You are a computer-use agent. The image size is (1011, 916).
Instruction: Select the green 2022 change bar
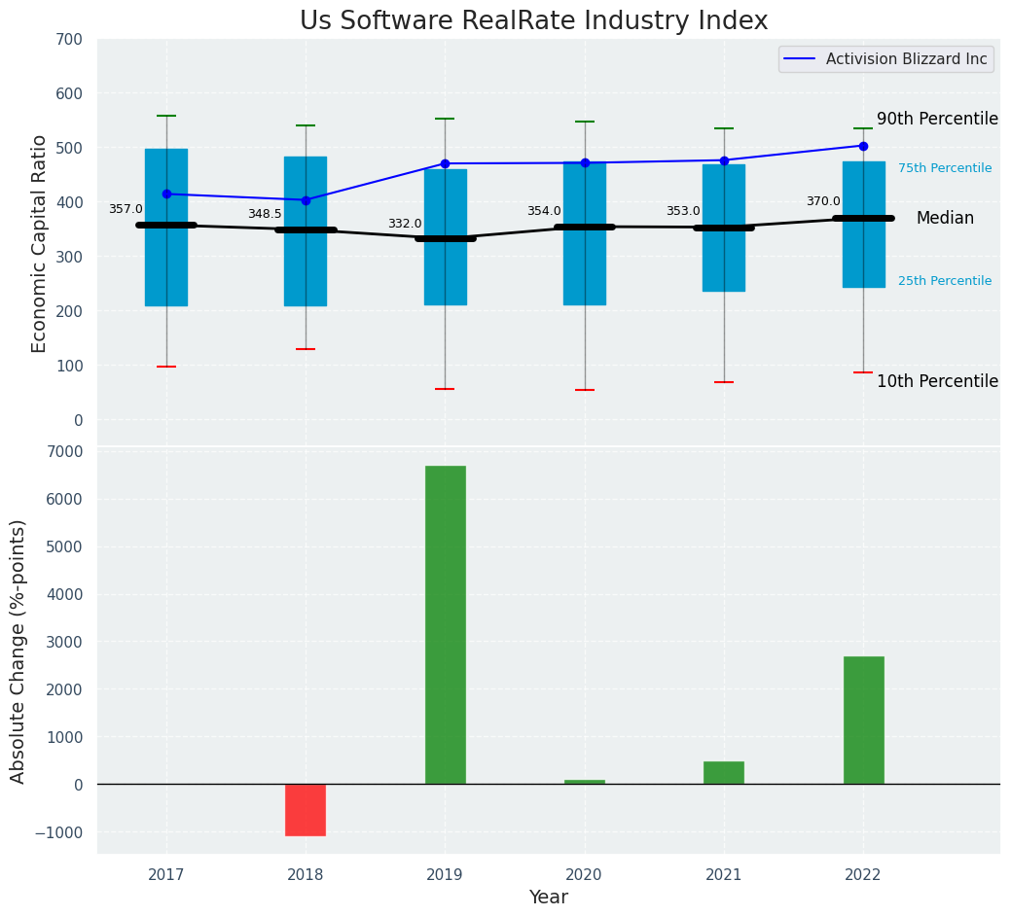click(863, 720)
